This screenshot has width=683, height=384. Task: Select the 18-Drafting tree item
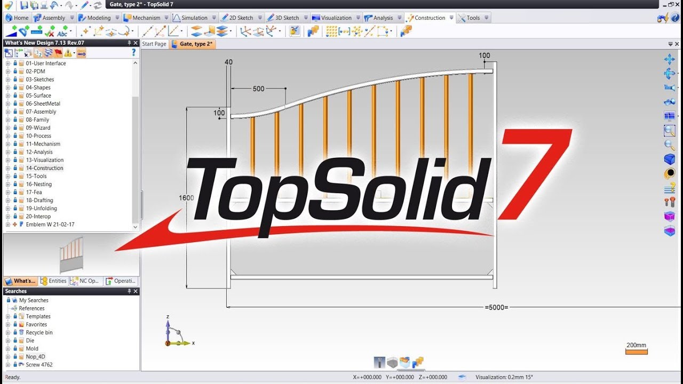tap(39, 201)
